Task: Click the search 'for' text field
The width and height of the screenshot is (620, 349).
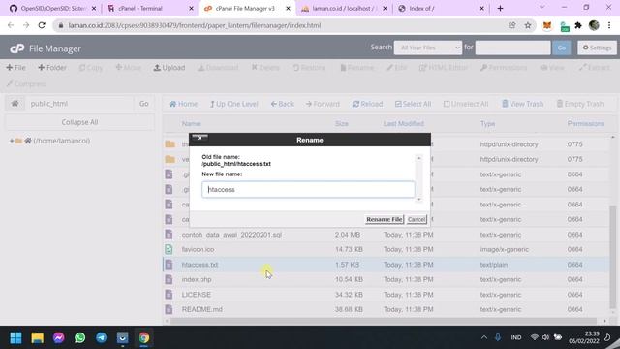Action: coord(512,48)
